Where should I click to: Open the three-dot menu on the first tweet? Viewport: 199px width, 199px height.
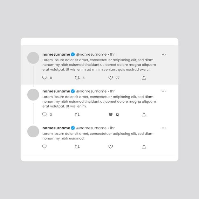point(164,54)
